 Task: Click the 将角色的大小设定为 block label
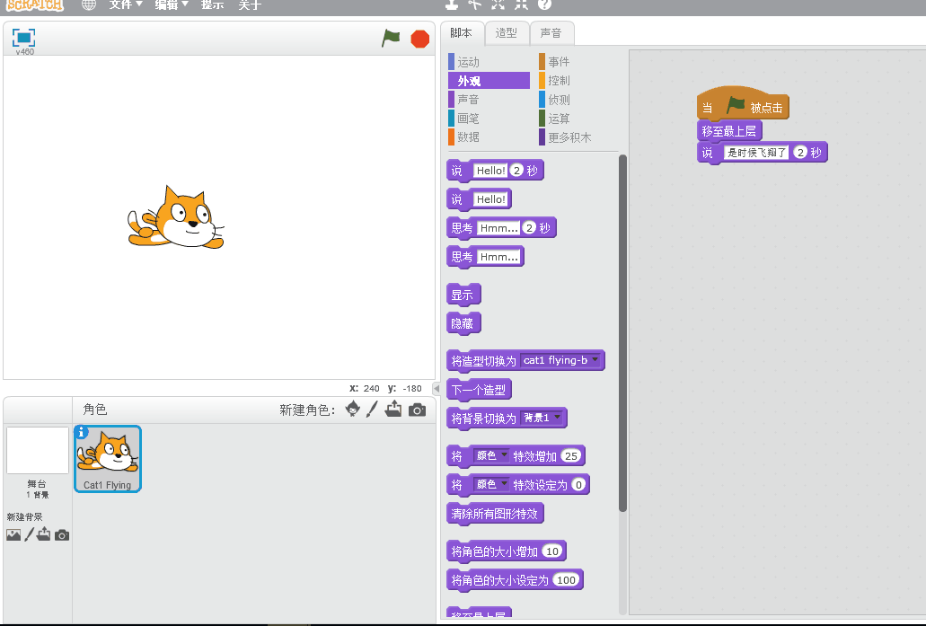click(500, 580)
